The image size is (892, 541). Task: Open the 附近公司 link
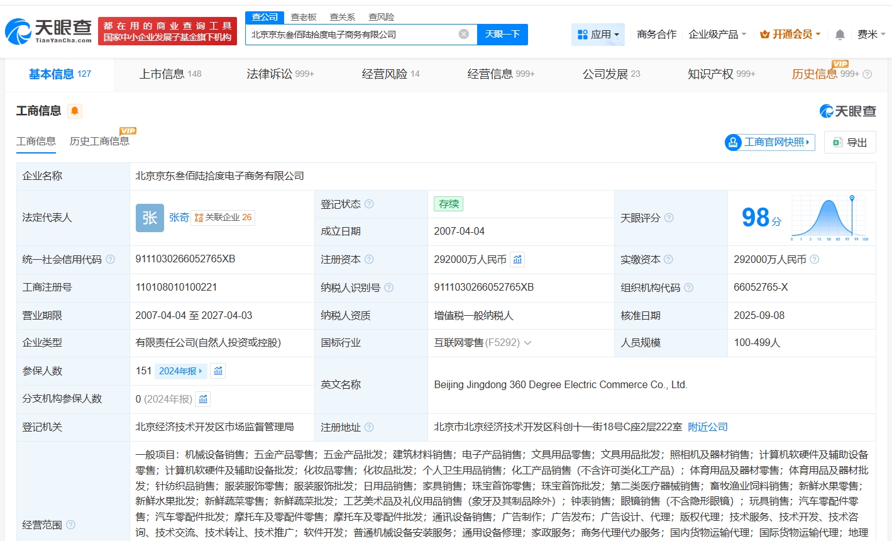pyautogui.click(x=707, y=427)
